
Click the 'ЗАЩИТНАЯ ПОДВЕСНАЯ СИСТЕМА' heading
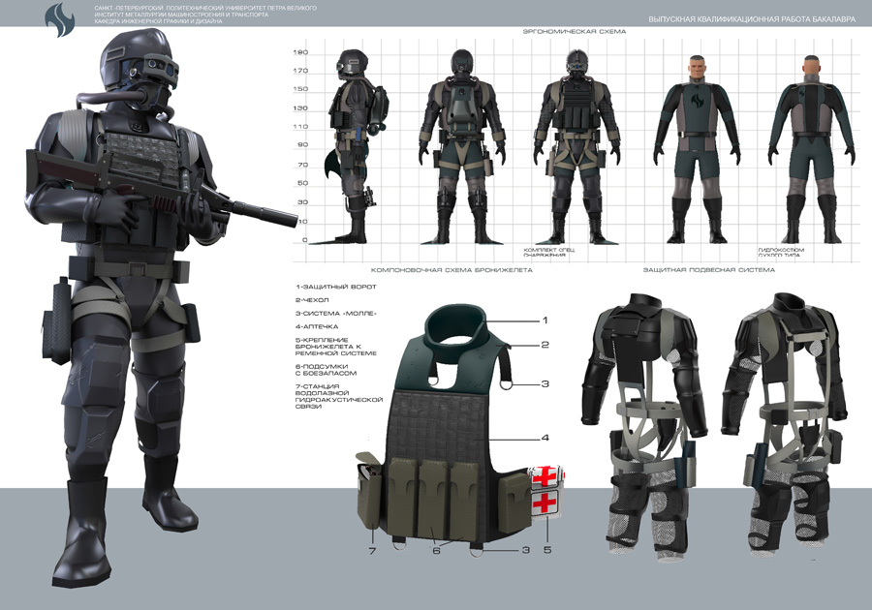coord(709,270)
